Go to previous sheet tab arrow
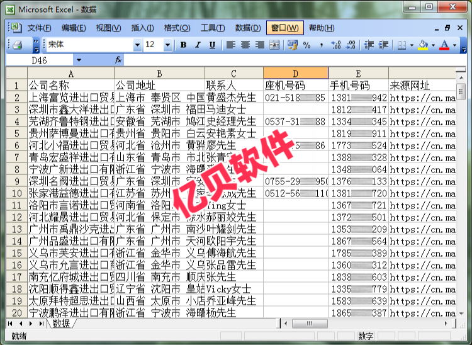This screenshot has width=472, height=345. coord(21,324)
